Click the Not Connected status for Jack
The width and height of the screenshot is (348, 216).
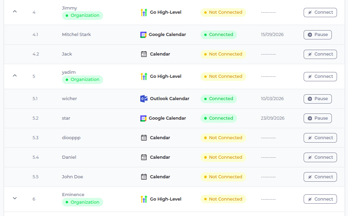click(223, 54)
